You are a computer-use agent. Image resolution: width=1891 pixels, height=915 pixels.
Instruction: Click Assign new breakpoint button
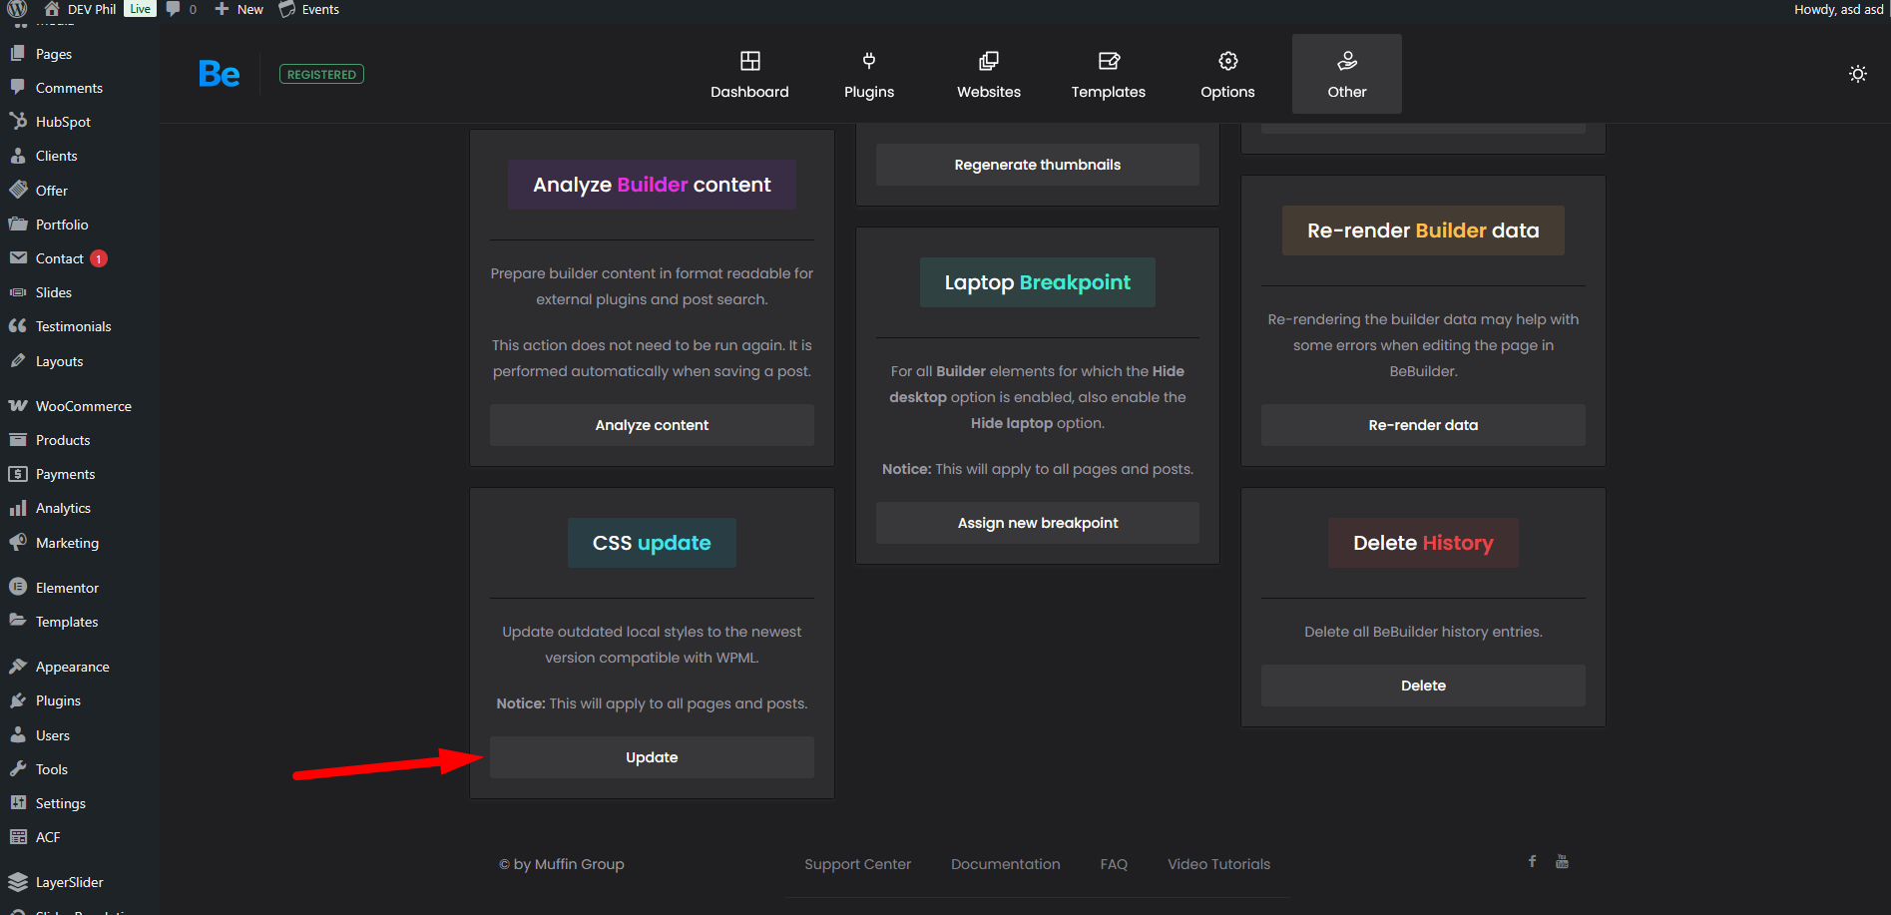click(1037, 523)
